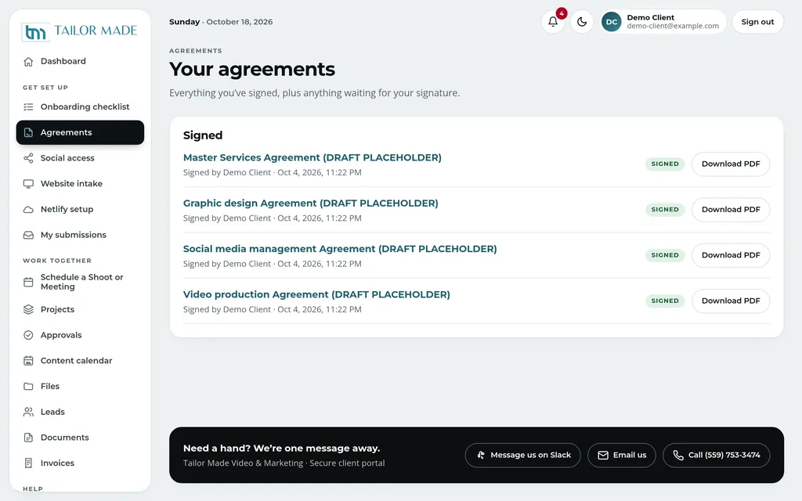Click the Netlify setup cloud icon
Screen dimensions: 802x501
(x=29, y=209)
